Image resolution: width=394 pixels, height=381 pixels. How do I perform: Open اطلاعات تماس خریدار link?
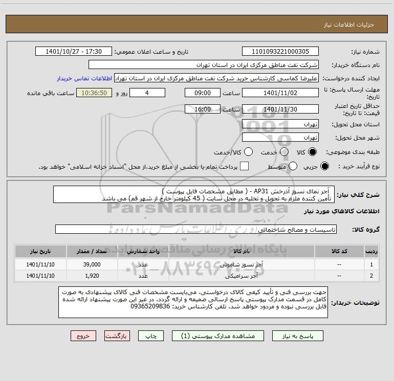[x=84, y=78]
